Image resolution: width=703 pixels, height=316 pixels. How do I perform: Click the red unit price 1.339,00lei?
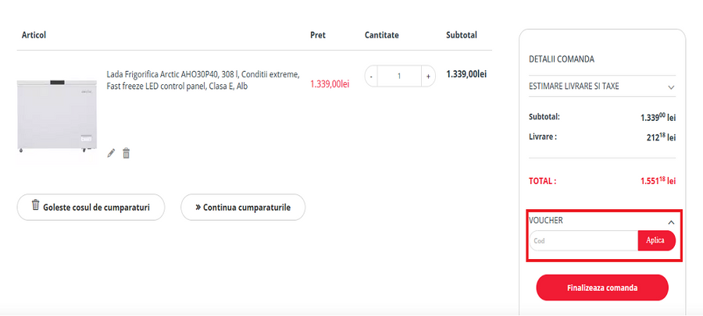[x=330, y=83]
